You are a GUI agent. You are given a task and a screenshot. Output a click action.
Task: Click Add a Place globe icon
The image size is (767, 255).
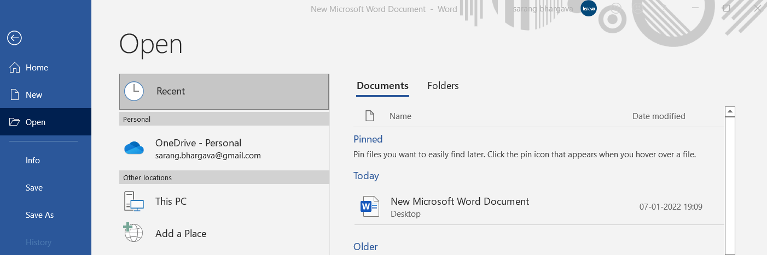pos(133,233)
